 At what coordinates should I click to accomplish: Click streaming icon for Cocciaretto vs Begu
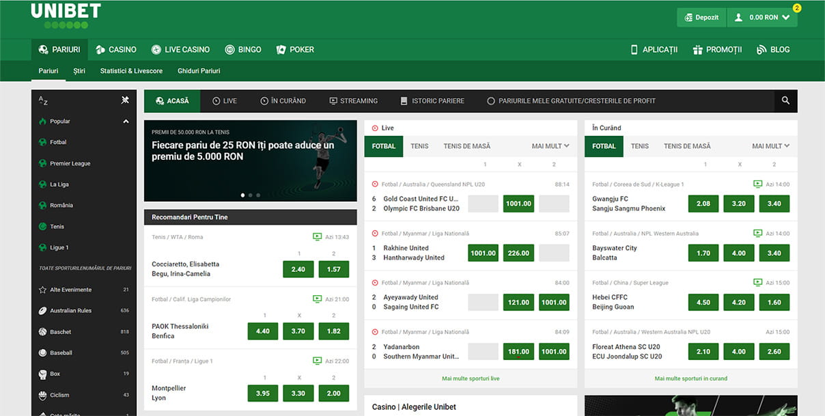click(317, 236)
